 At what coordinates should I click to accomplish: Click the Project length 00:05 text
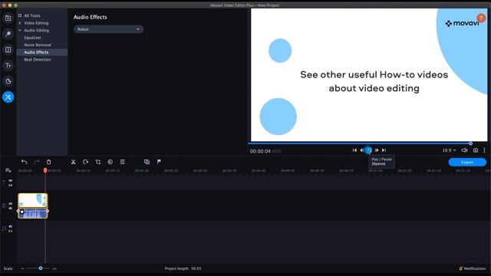pyautogui.click(x=183, y=268)
